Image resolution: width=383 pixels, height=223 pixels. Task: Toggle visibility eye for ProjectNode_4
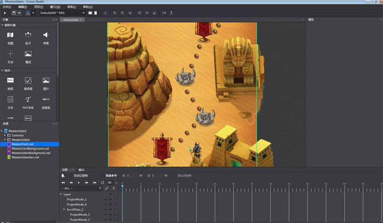tap(111, 204)
